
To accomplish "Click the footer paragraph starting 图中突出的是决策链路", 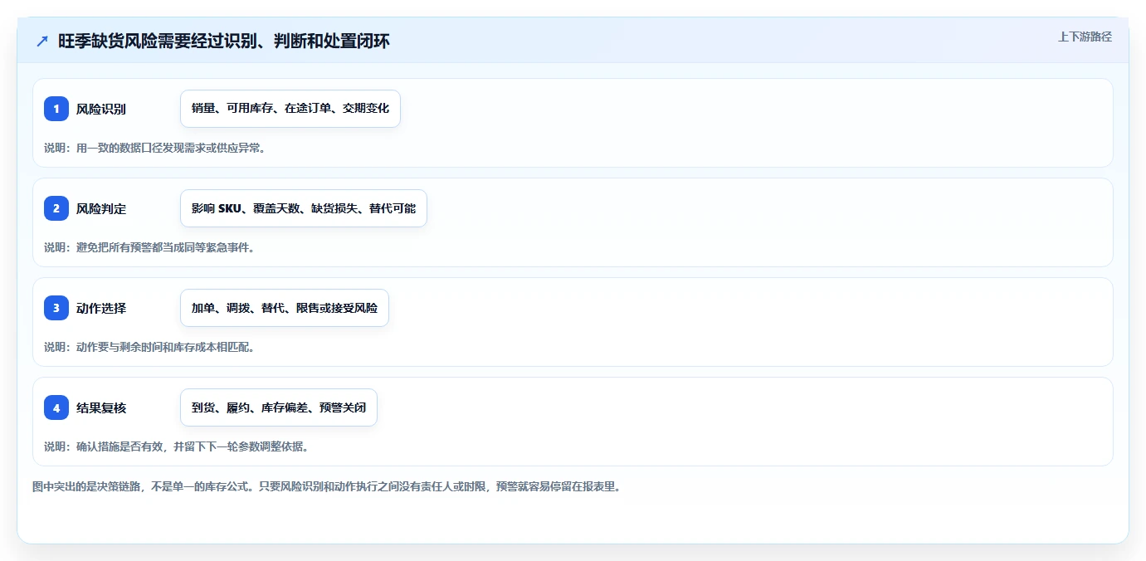I will [x=326, y=486].
